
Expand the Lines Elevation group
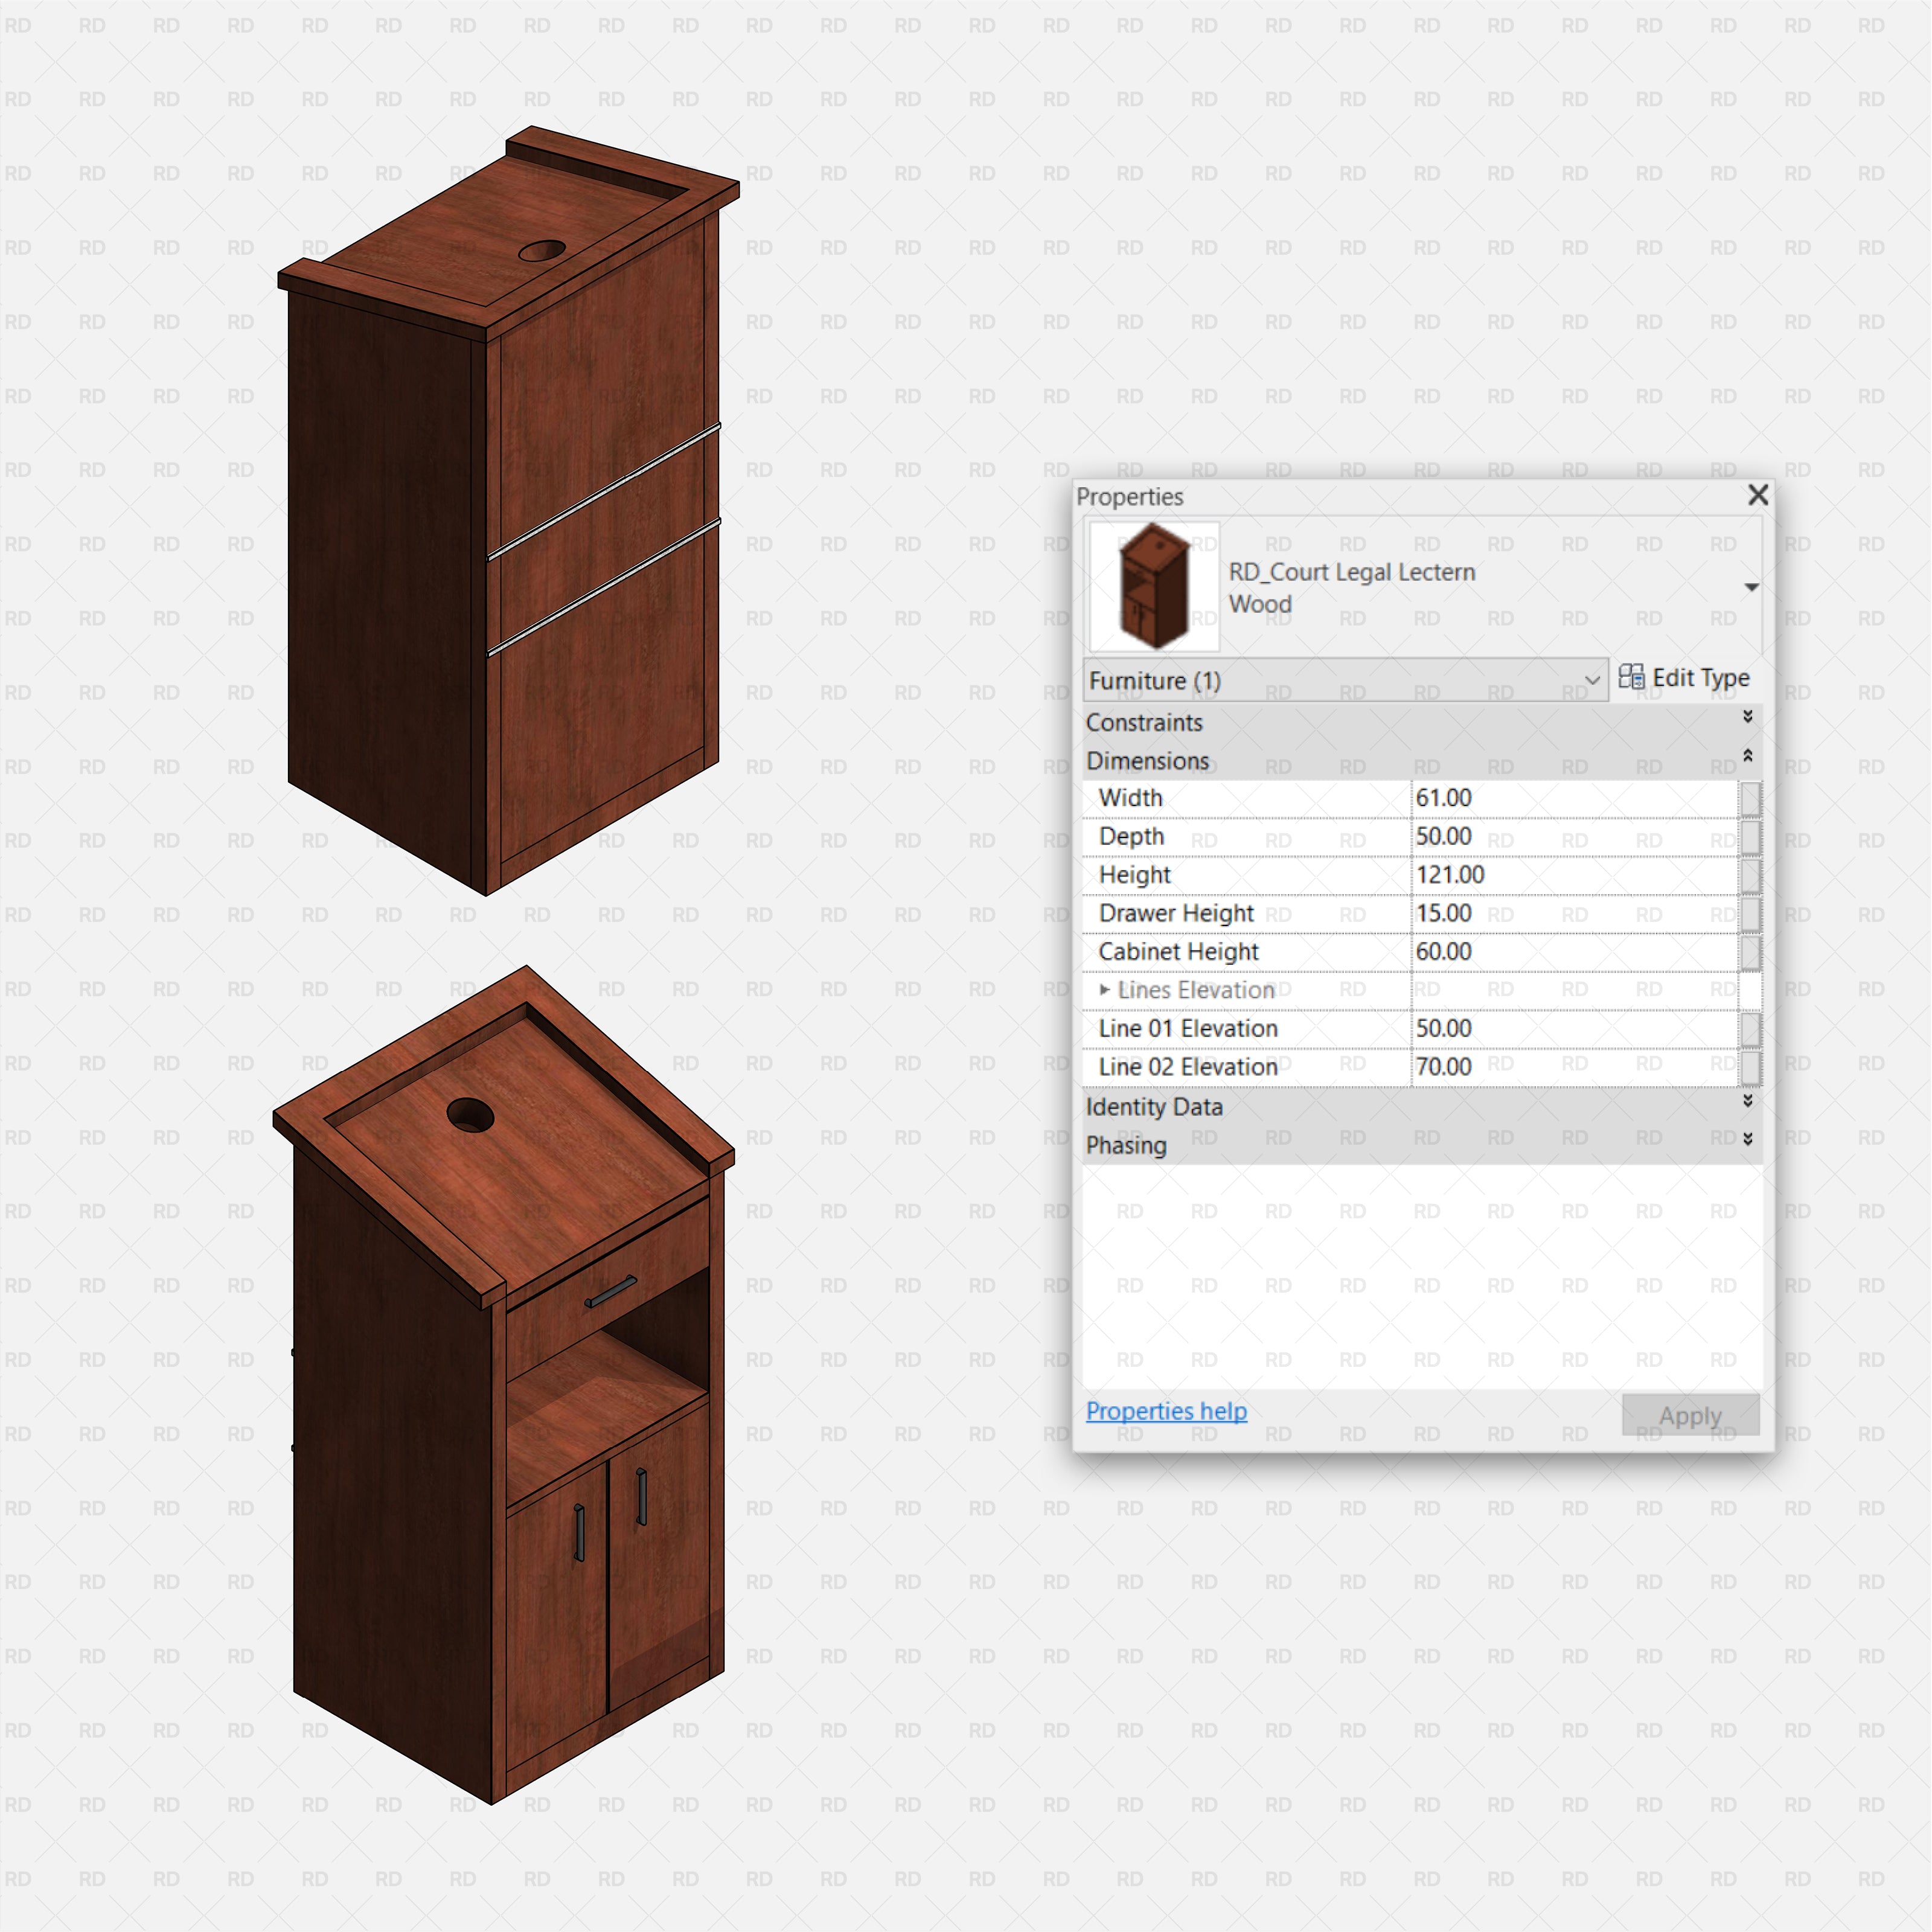tap(1104, 990)
